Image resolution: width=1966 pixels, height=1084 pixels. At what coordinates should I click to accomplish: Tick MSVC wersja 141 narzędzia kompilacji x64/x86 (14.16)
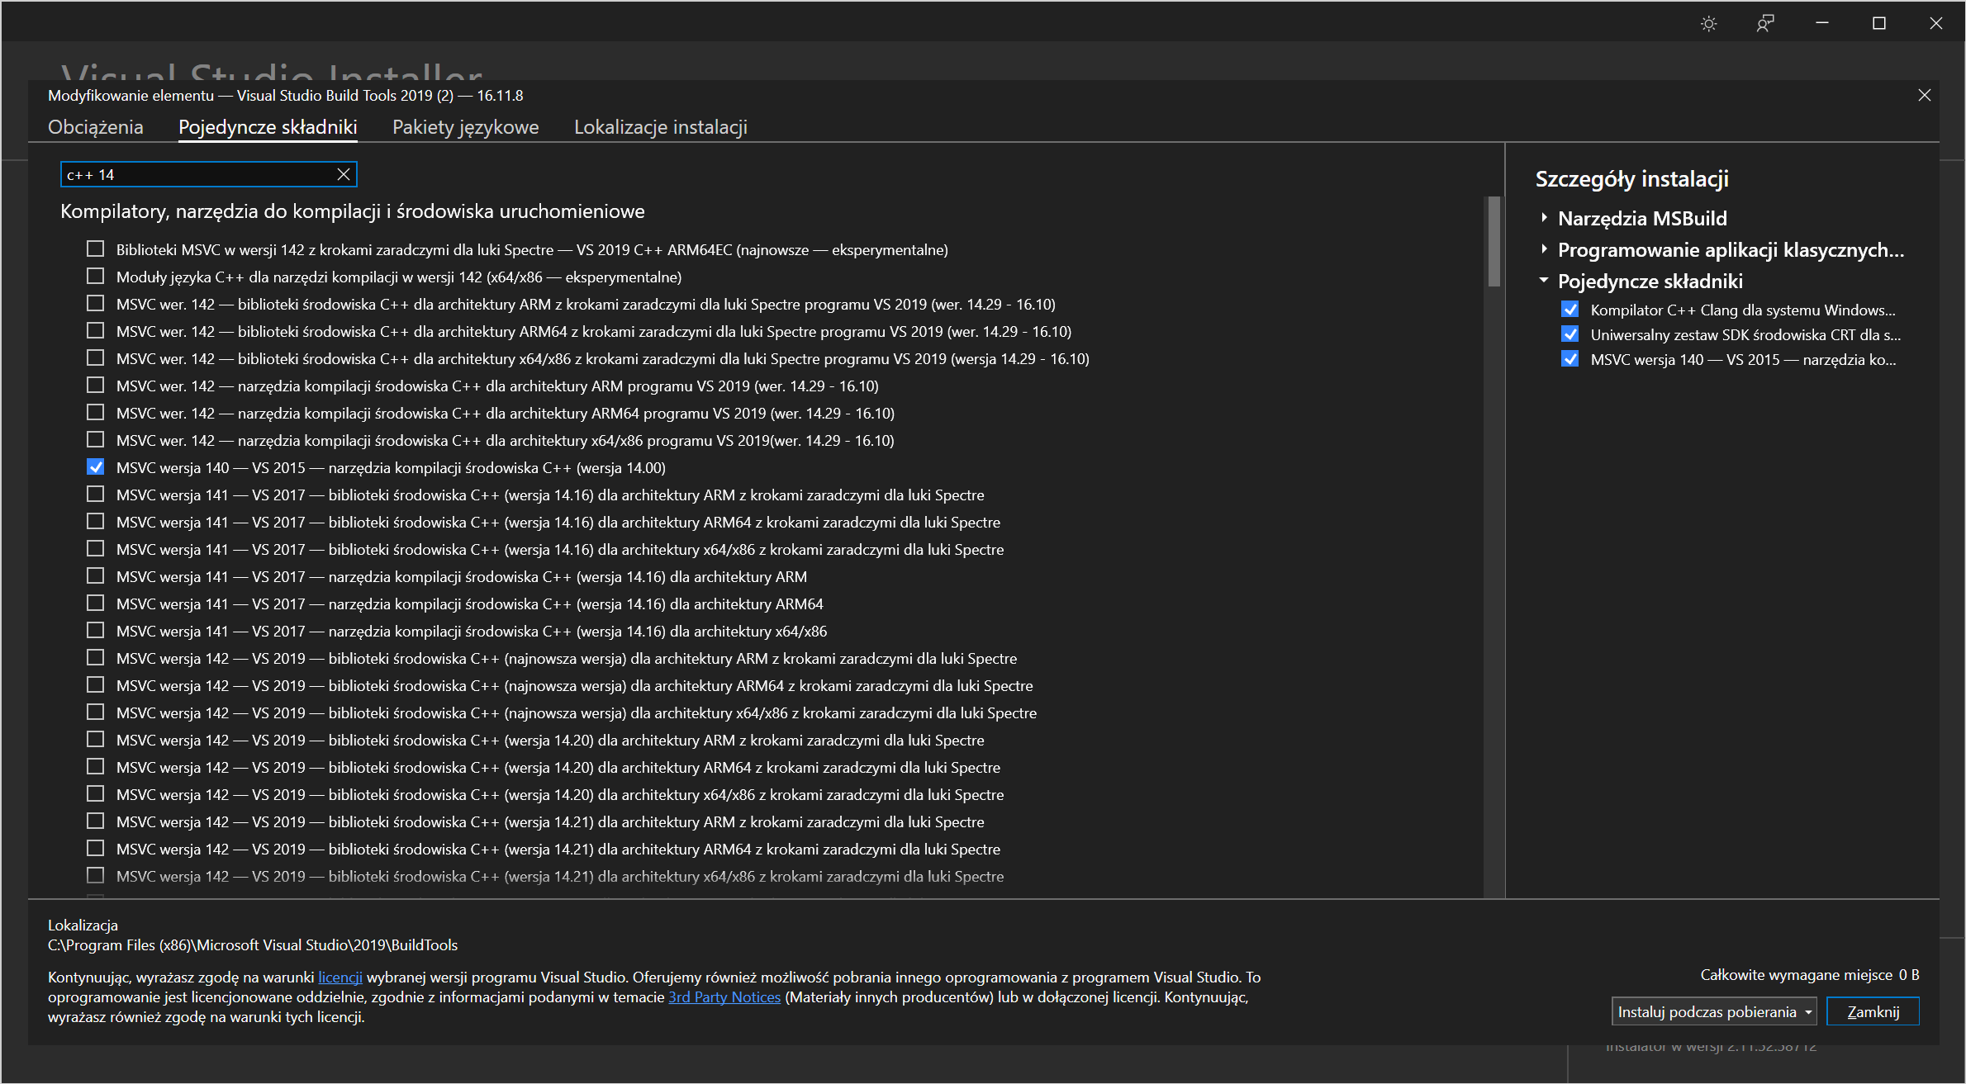tap(96, 630)
